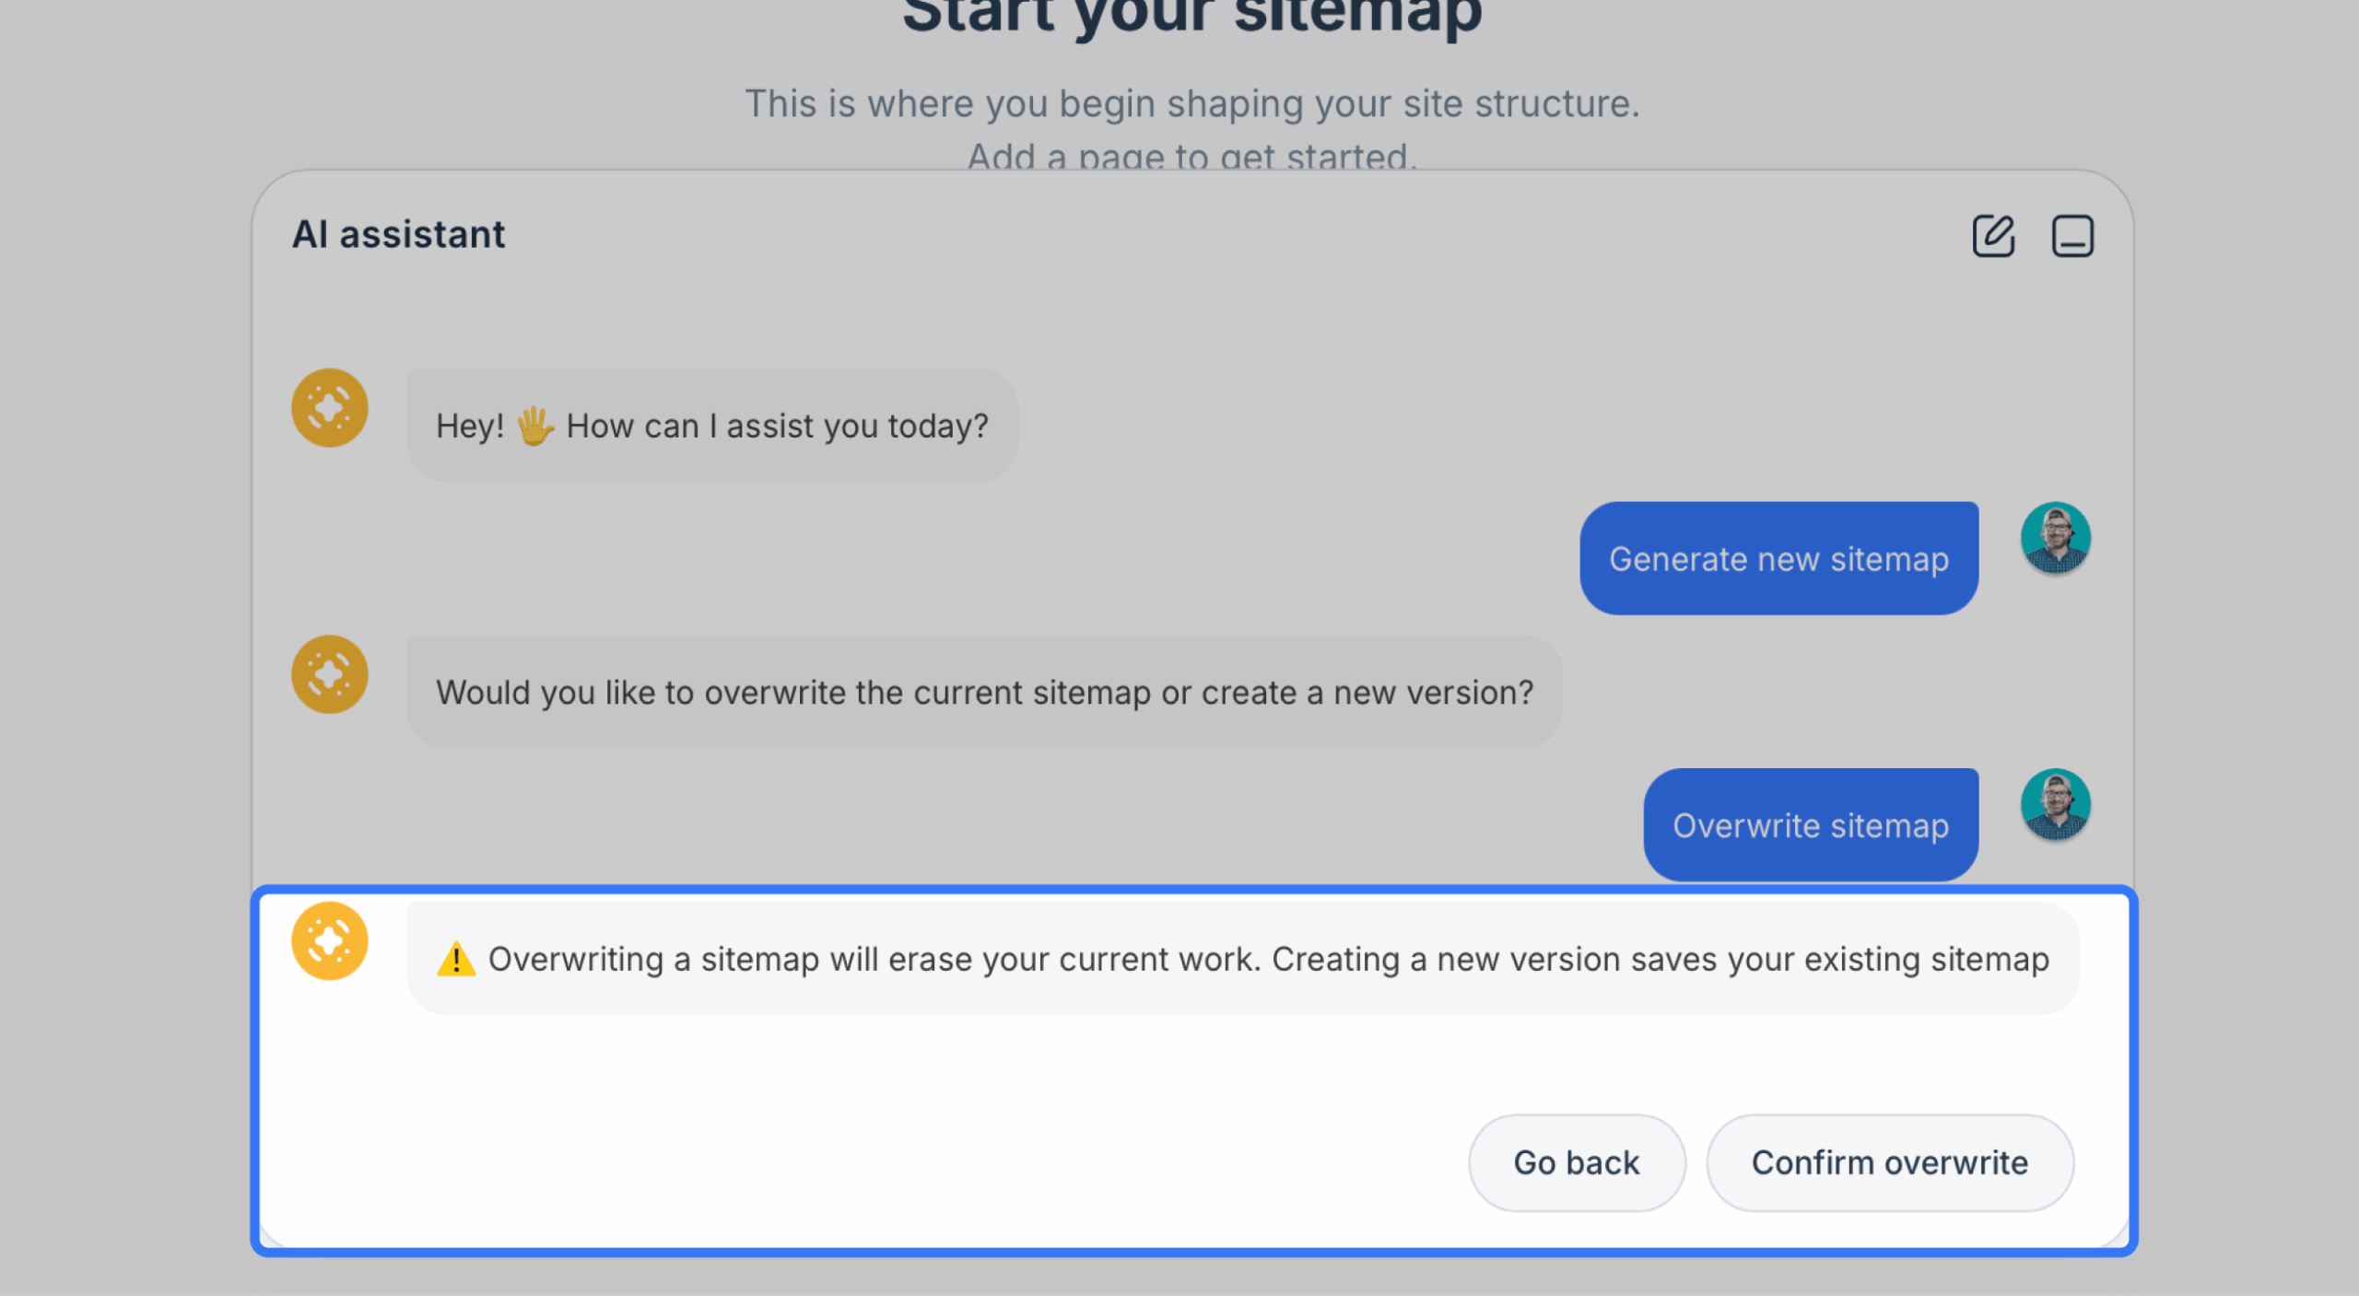Screen dimensions: 2359x1296
Task: Click the user avatar next to Generate new sitemap
Action: (2056, 537)
